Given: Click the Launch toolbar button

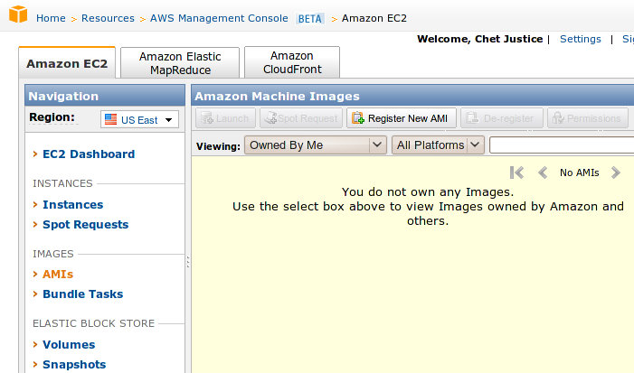Looking at the screenshot, I should tap(222, 118).
